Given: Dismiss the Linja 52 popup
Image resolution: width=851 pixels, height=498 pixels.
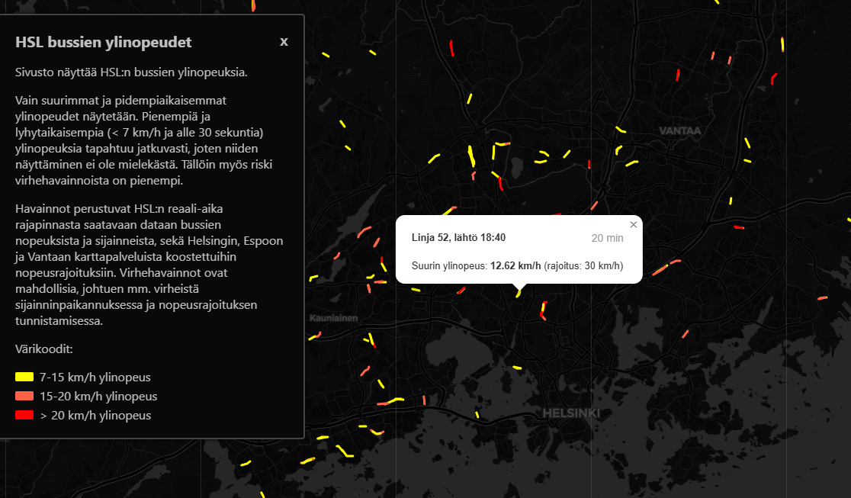Looking at the screenshot, I should (x=633, y=224).
